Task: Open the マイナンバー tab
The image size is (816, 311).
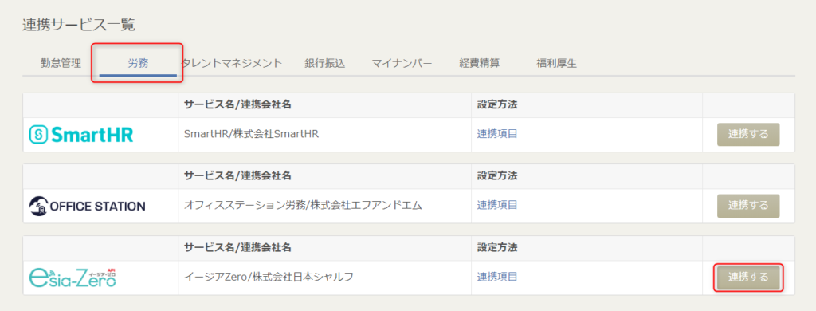Action: [402, 64]
